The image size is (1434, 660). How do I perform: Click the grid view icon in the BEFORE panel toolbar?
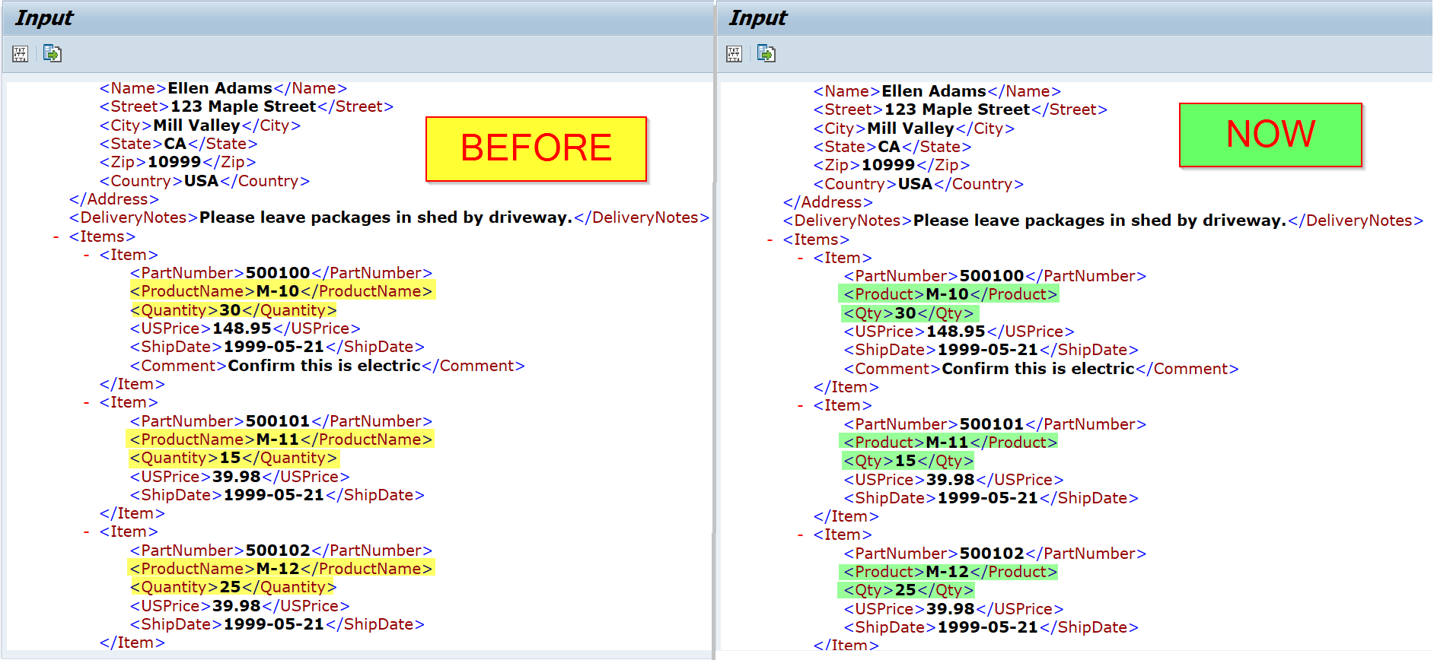(x=21, y=54)
